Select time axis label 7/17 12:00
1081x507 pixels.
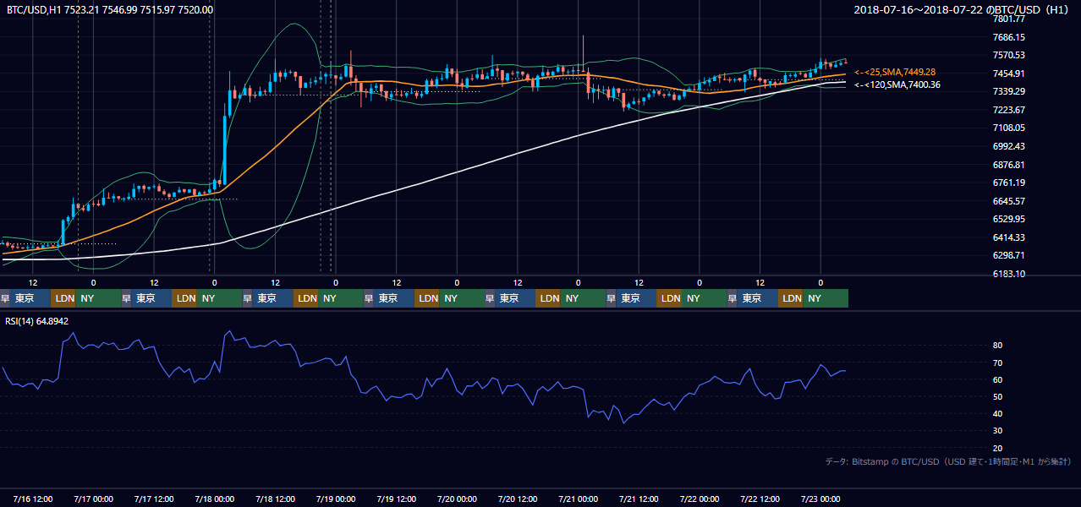pyautogui.click(x=154, y=499)
